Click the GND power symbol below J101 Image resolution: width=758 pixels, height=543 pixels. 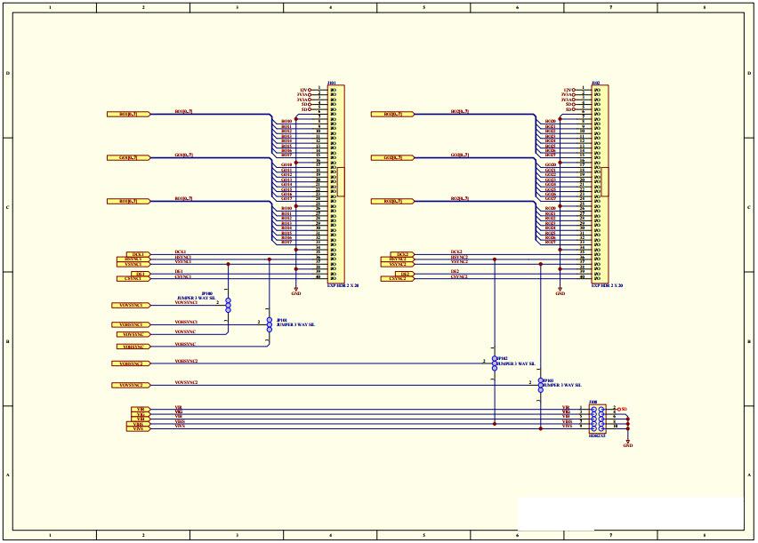point(295,290)
